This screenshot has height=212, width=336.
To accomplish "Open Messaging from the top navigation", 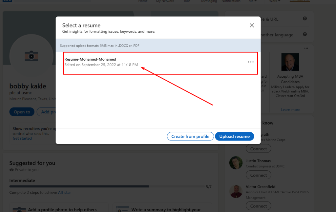I will (x=209, y=1).
